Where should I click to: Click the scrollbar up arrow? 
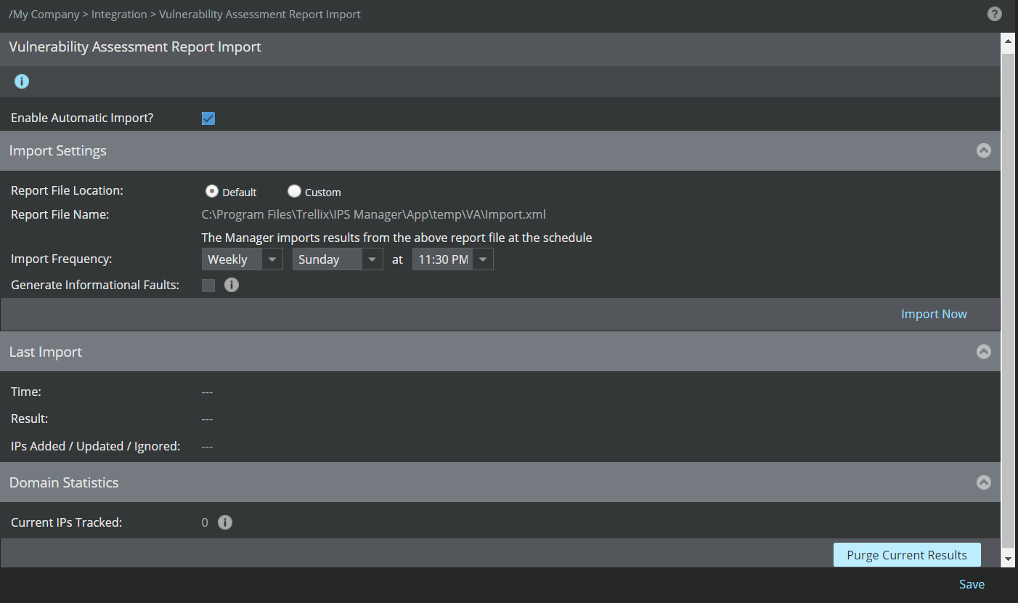click(x=1008, y=41)
